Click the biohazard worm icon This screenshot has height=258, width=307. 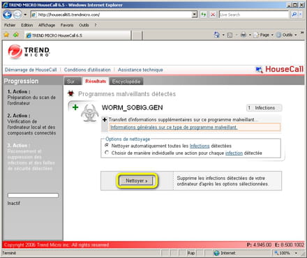pos(89,113)
